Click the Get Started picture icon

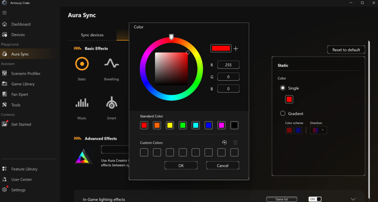(x=4, y=124)
